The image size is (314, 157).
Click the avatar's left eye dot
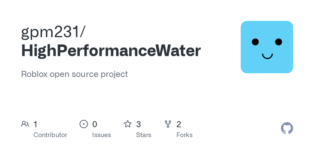coord(255,42)
